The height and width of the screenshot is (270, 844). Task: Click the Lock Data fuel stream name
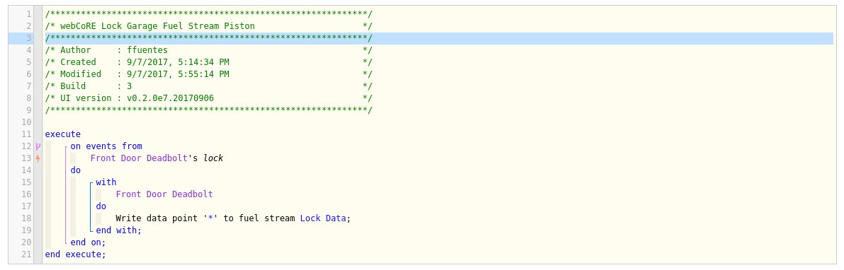323,218
